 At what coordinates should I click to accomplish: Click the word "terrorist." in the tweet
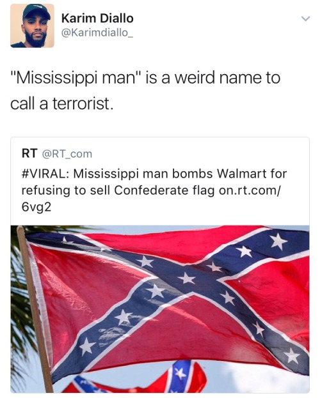pyautogui.click(x=83, y=104)
